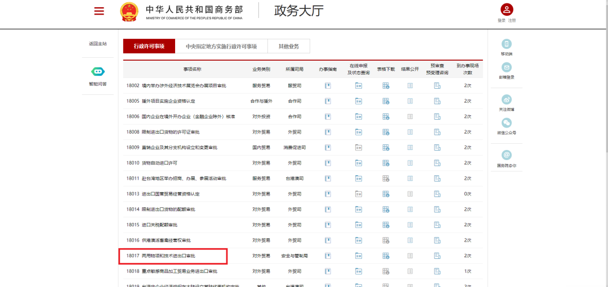
Task: Open 预审查 consultation icon for item 18008
Action: tap(437, 132)
